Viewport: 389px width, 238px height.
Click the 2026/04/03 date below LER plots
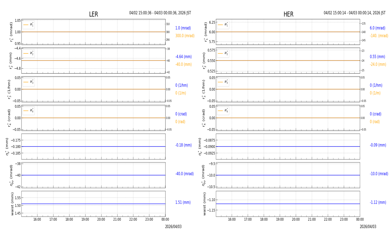tap(173, 227)
